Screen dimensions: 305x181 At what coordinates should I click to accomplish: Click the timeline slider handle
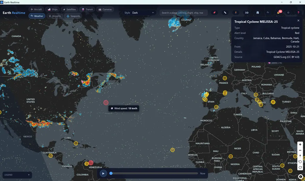click(x=111, y=173)
